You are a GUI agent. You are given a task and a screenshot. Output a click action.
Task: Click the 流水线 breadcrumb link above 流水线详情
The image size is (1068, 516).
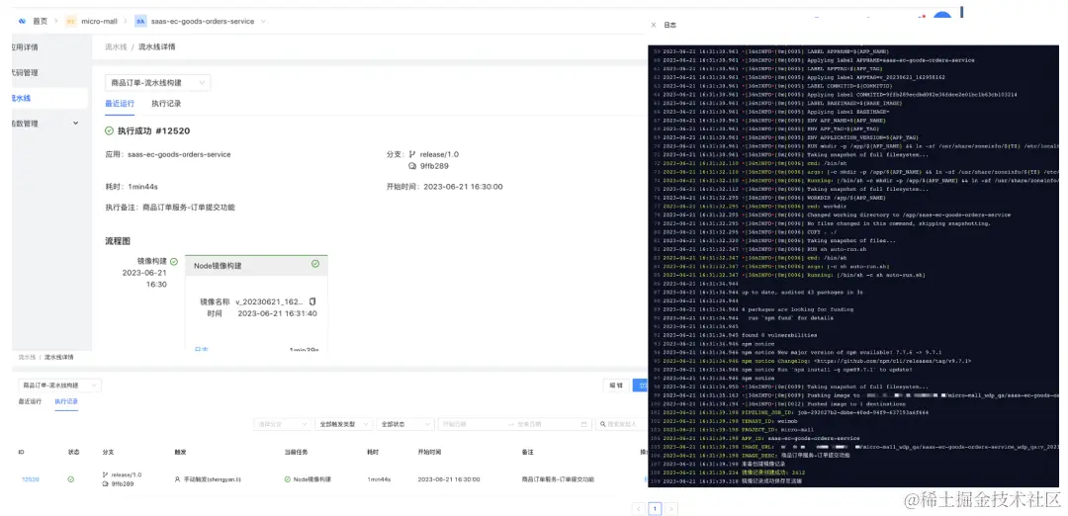click(116, 47)
